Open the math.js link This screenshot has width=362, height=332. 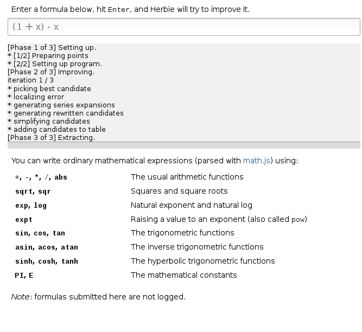click(x=257, y=161)
